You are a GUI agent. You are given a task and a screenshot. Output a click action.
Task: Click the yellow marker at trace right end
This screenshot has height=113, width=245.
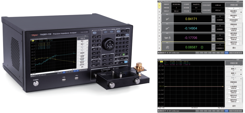pyautogui.click(x=222, y=86)
